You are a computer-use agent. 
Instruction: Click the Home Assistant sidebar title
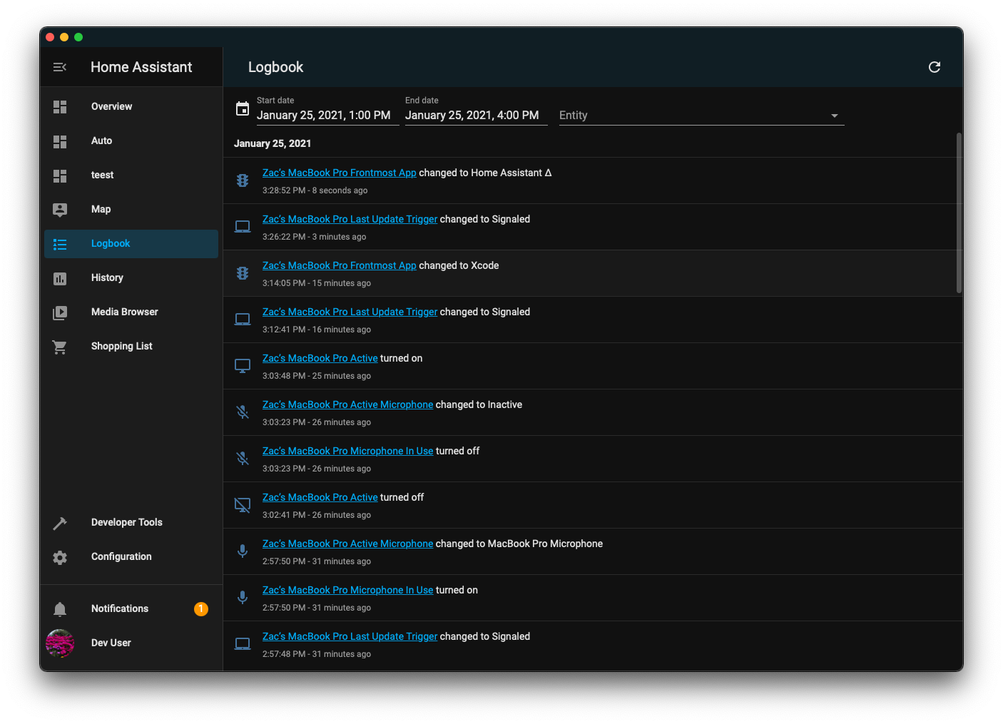[x=141, y=67]
